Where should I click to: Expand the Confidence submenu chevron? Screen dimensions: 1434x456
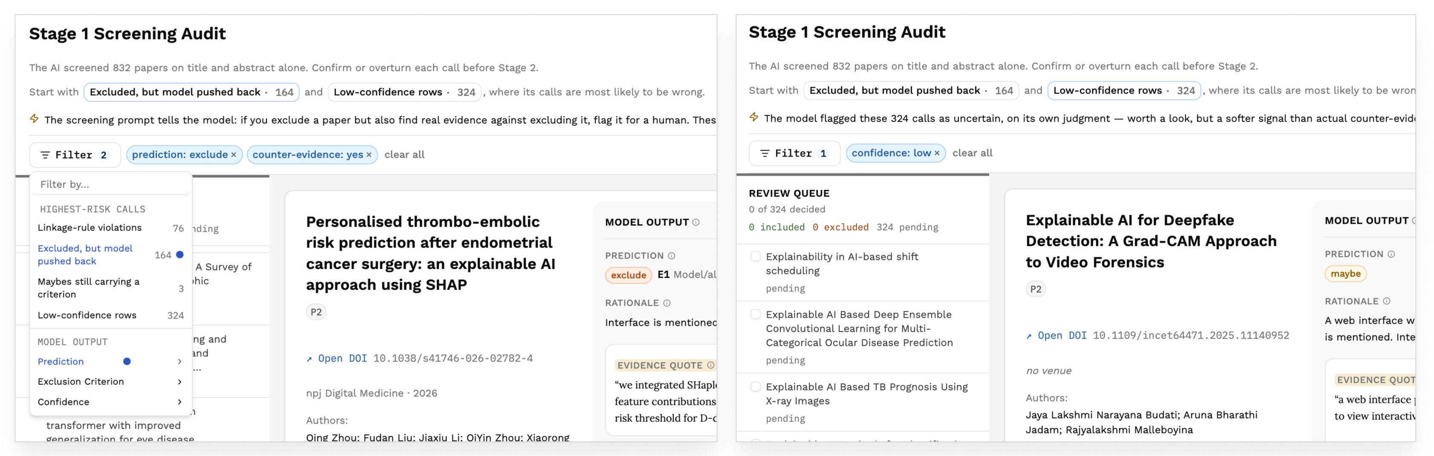coord(179,402)
